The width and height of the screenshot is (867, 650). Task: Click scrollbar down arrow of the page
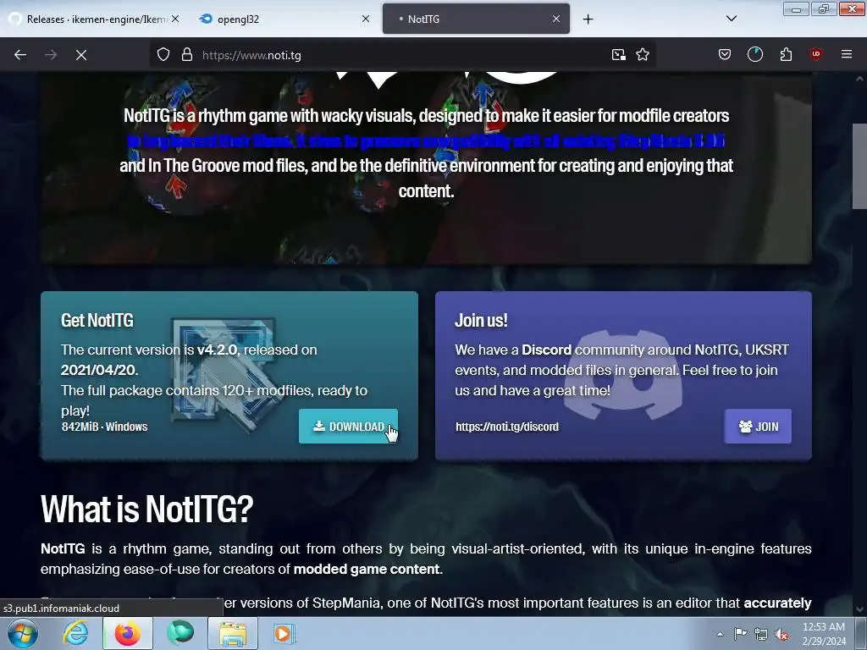859,609
